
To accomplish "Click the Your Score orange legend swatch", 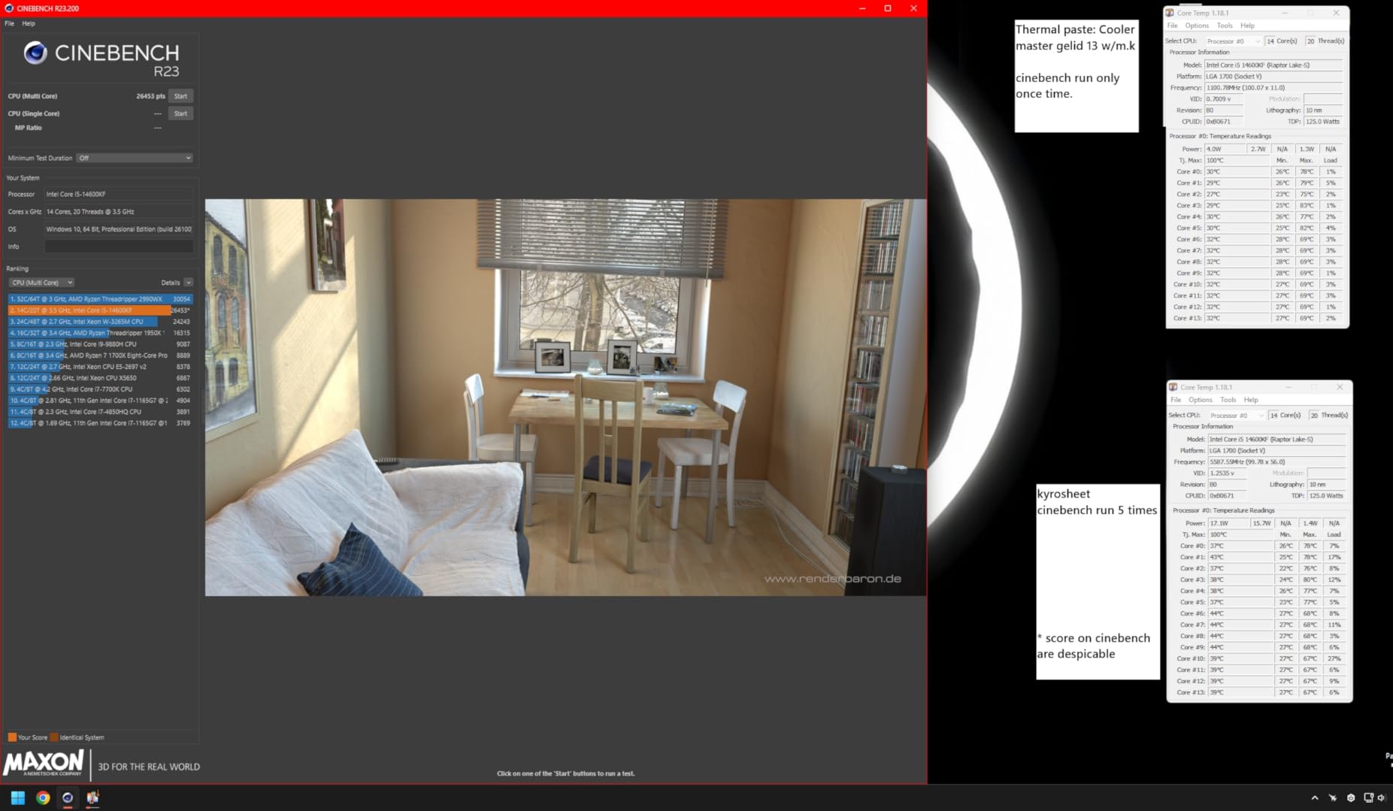I will coord(12,737).
